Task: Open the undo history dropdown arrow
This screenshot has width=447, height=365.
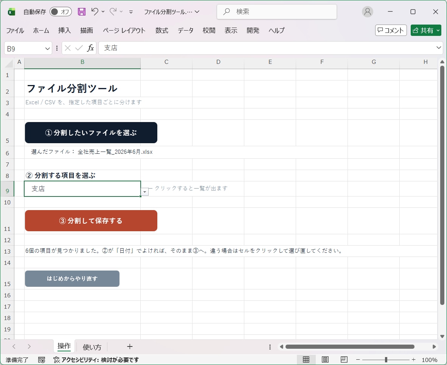Action: (103, 12)
